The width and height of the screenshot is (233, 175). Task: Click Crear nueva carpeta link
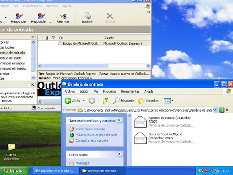(91, 129)
